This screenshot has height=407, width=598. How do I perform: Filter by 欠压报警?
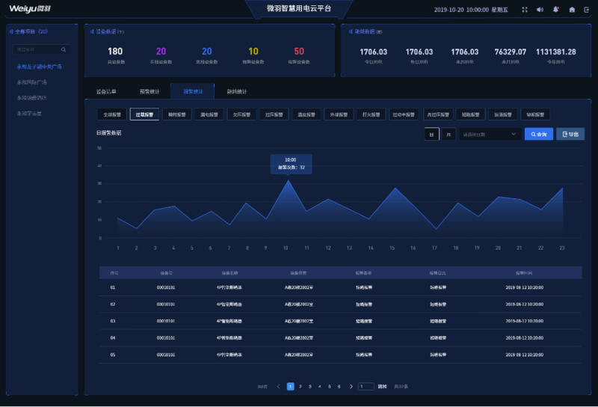pos(241,114)
